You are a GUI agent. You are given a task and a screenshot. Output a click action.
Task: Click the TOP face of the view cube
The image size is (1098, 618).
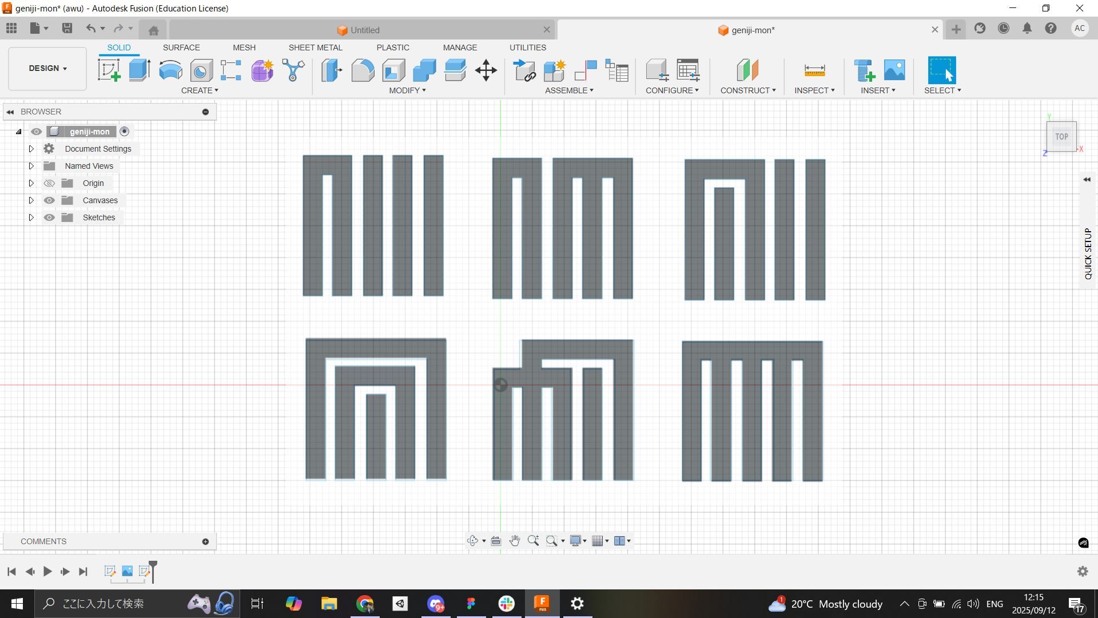[x=1061, y=137]
